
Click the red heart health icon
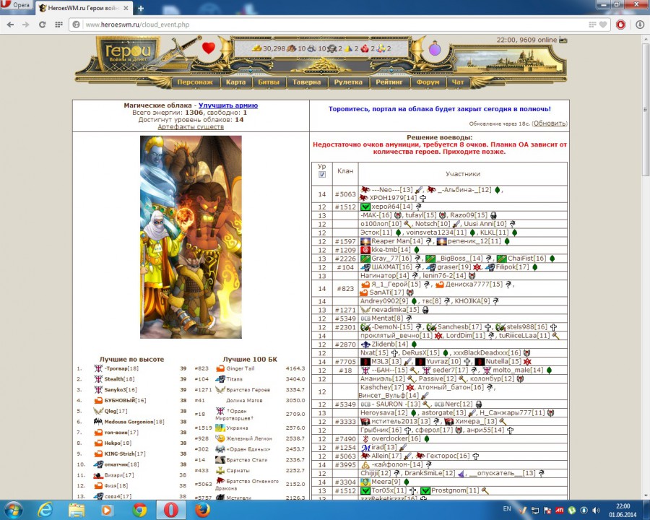pyautogui.click(x=209, y=48)
